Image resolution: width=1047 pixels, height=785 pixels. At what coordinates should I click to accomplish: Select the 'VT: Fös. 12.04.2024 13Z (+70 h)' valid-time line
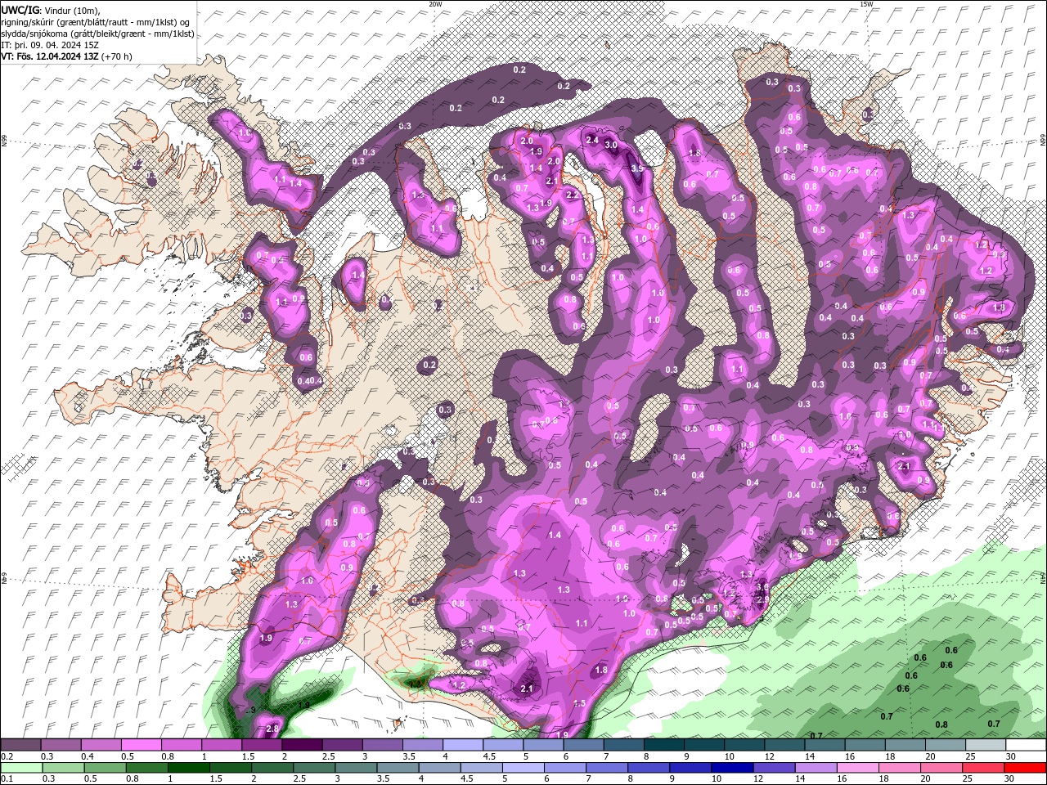(x=66, y=56)
